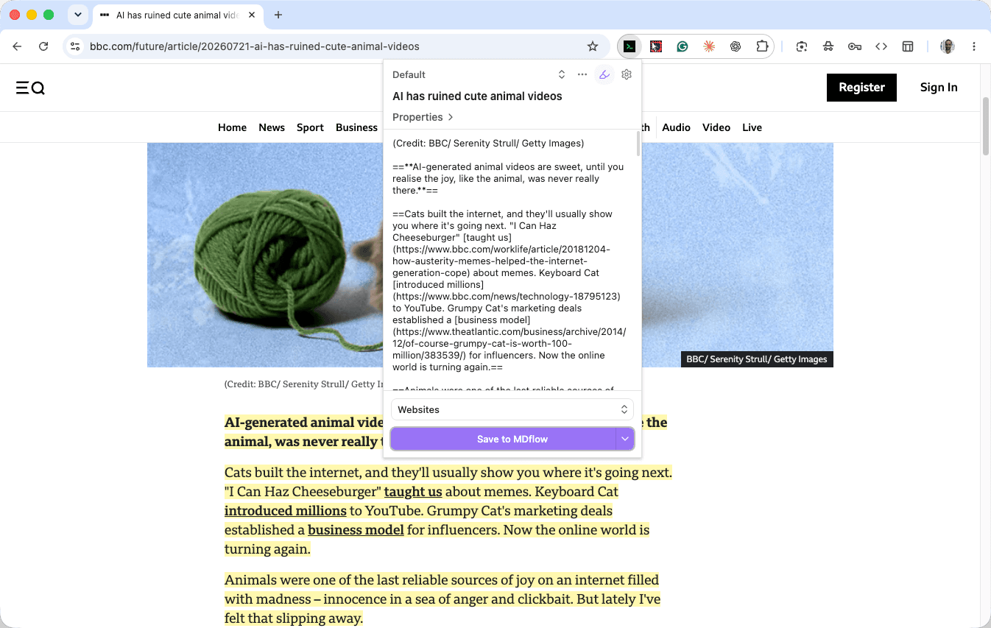Go to BBC Audio section
The image size is (991, 628).
[676, 127]
